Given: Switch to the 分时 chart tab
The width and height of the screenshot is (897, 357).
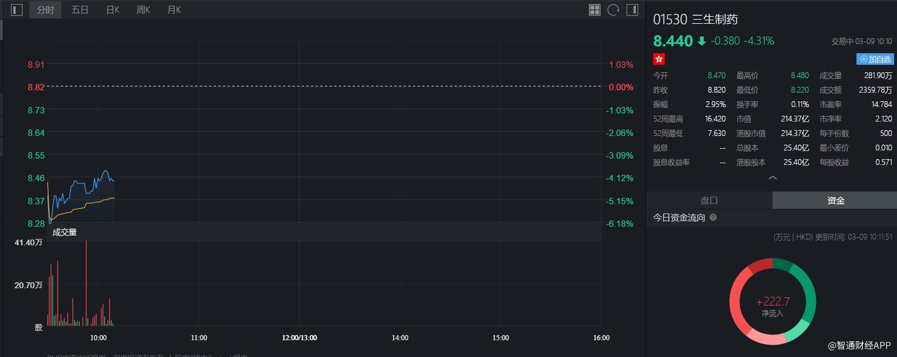Looking at the screenshot, I should click(45, 10).
